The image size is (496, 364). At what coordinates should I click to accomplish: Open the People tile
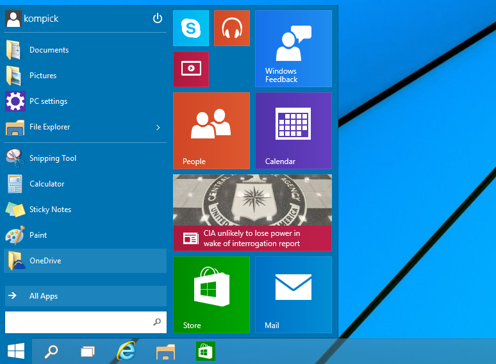[211, 131]
